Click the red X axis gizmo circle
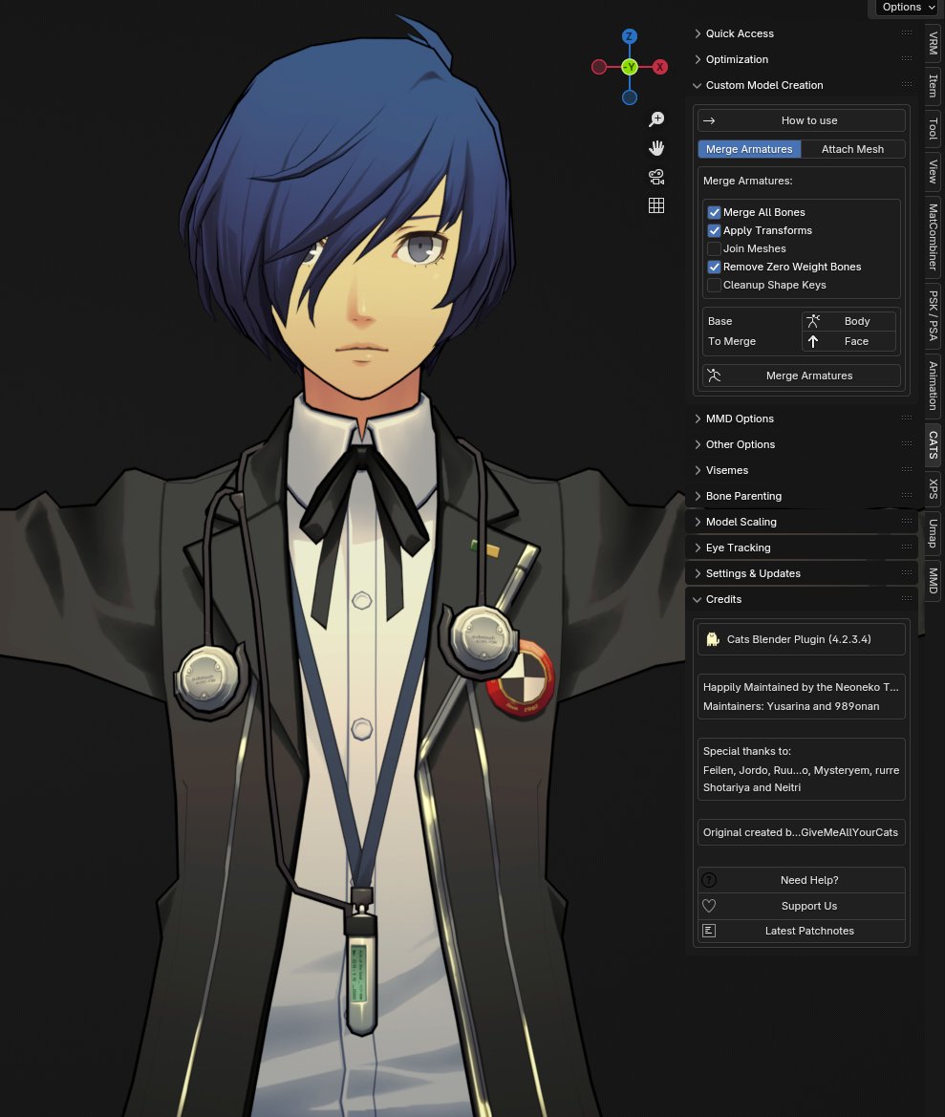Screen dimensions: 945x1117 [660, 67]
